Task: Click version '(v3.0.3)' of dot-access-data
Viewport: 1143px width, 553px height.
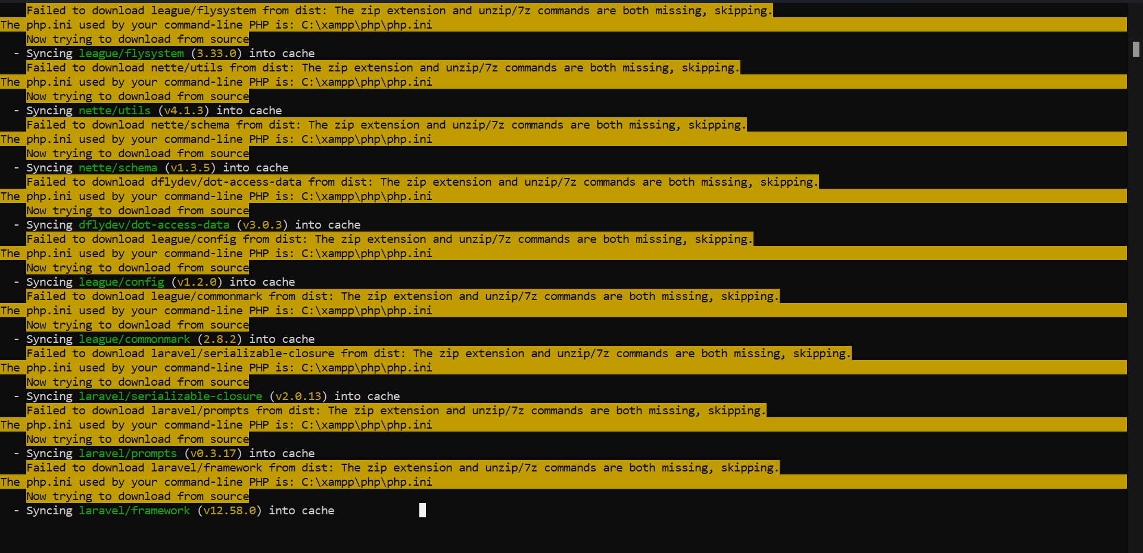Action: [263, 225]
